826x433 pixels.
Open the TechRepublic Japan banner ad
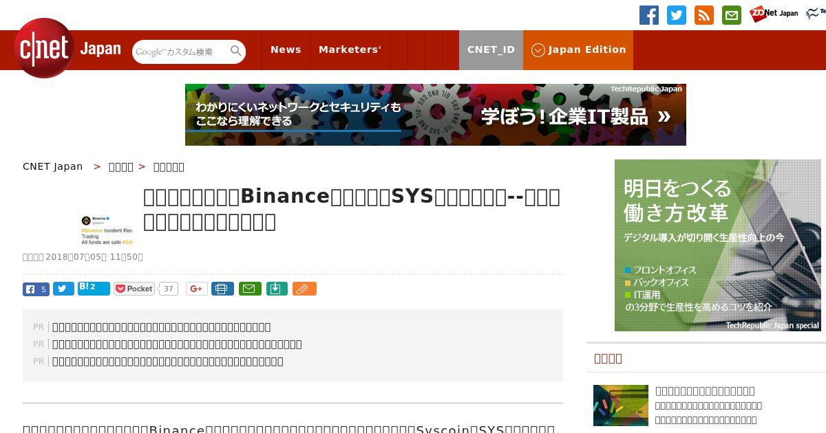435,115
